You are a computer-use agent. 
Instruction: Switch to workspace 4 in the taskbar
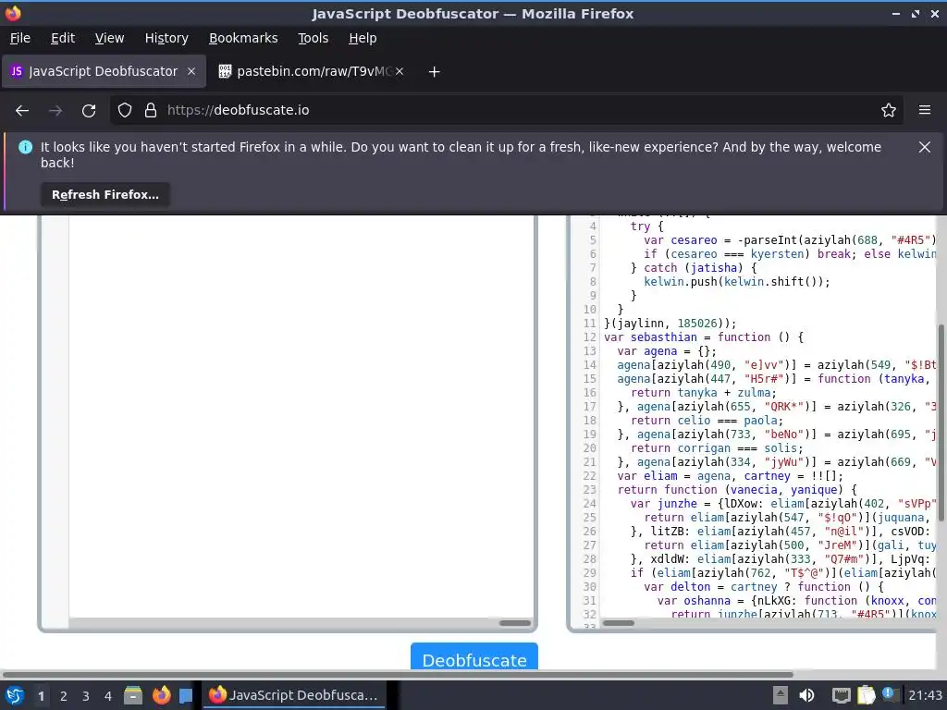(x=108, y=696)
